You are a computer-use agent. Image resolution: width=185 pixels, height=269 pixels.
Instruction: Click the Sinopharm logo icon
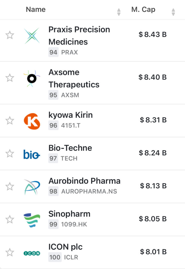click(x=32, y=220)
